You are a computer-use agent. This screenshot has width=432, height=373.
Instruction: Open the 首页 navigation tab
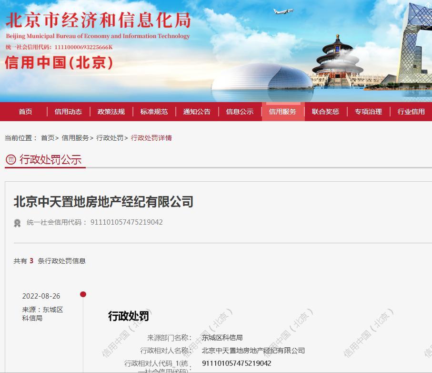click(25, 112)
